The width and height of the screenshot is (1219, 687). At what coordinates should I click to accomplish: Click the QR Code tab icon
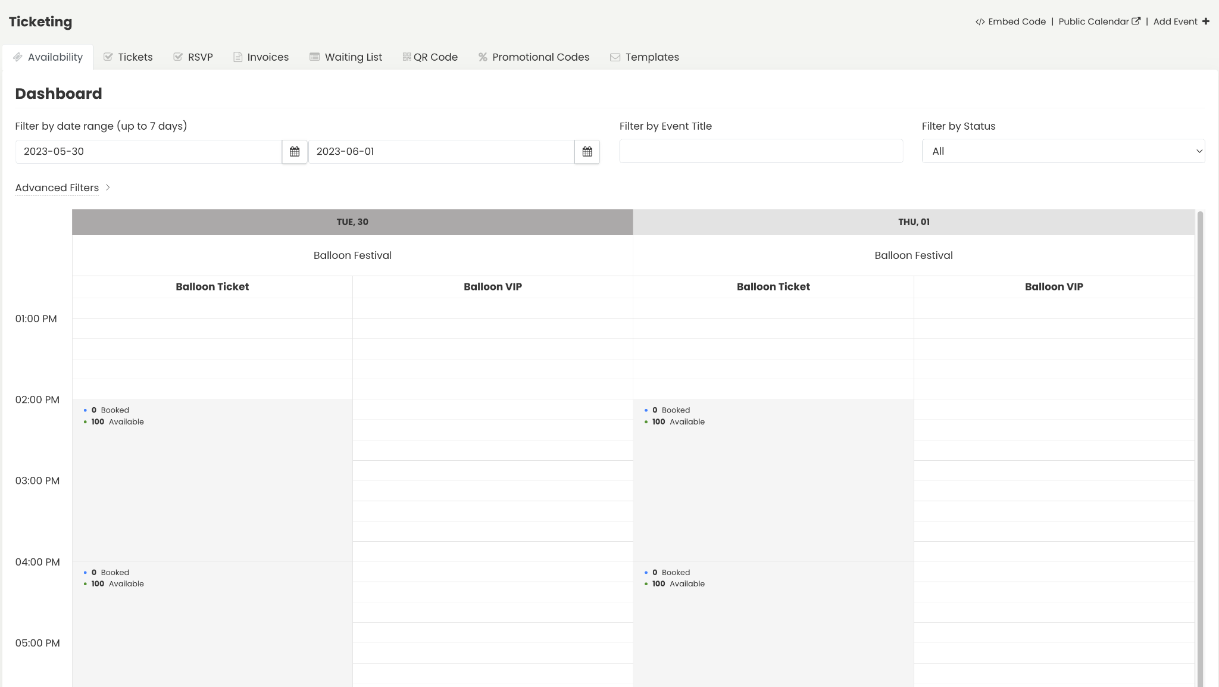tap(407, 57)
